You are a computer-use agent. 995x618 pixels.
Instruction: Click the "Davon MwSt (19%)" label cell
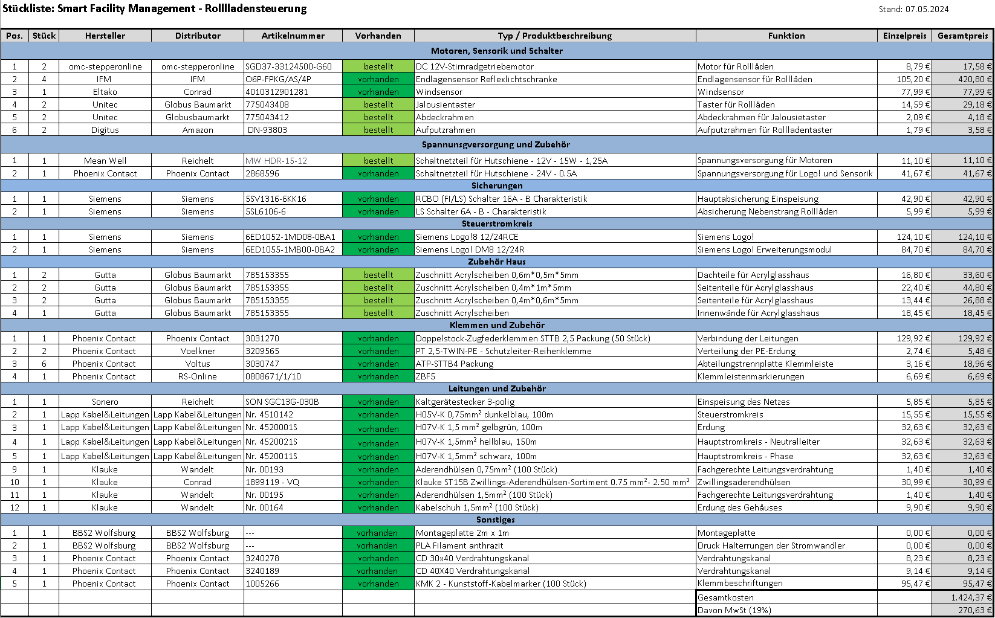click(x=734, y=610)
